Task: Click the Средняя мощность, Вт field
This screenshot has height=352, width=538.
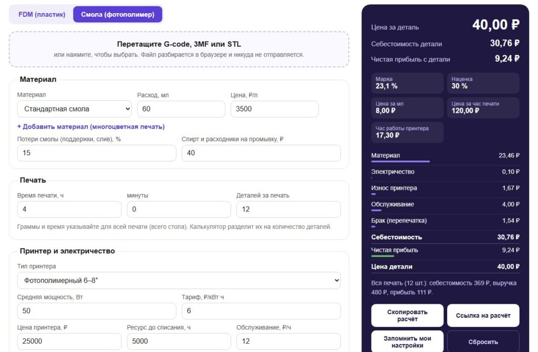Action: 97,311
